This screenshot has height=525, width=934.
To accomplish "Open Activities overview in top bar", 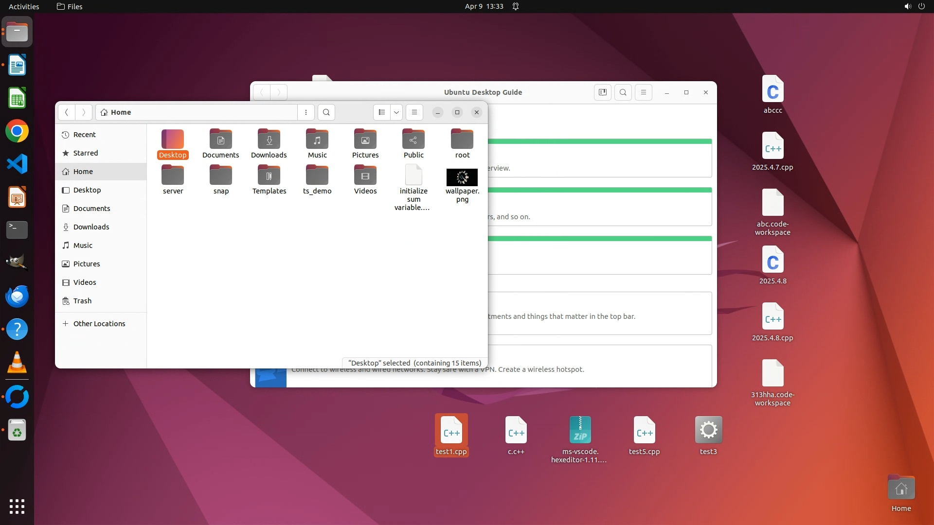I will coord(24,6).
